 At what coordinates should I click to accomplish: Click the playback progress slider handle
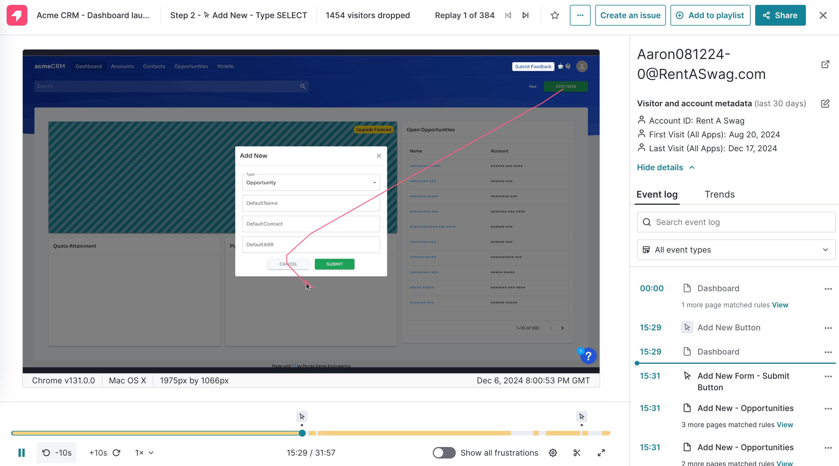pyautogui.click(x=302, y=433)
